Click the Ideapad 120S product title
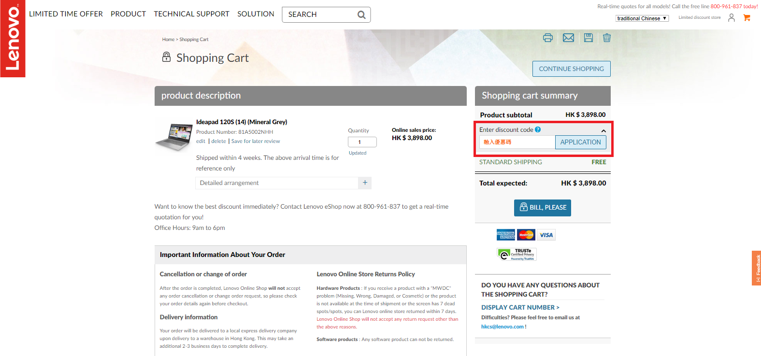This screenshot has height=356, width=761. click(x=242, y=122)
